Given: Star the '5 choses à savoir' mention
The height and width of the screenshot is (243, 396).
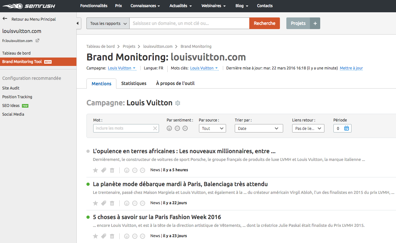Looking at the screenshot, I should [95, 236].
